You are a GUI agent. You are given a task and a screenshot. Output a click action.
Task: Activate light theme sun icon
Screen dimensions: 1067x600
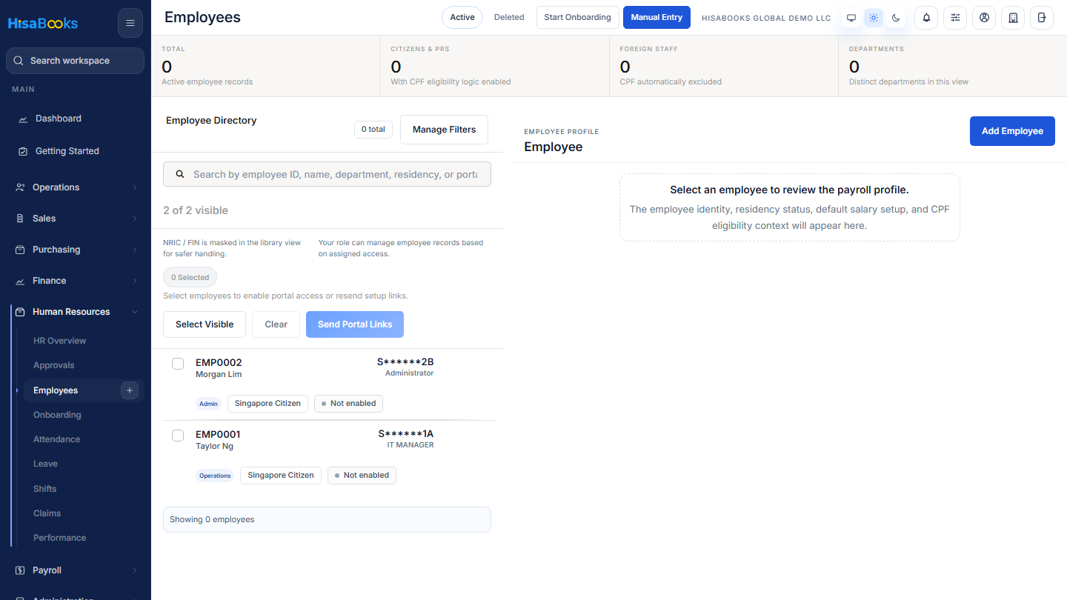click(x=874, y=18)
